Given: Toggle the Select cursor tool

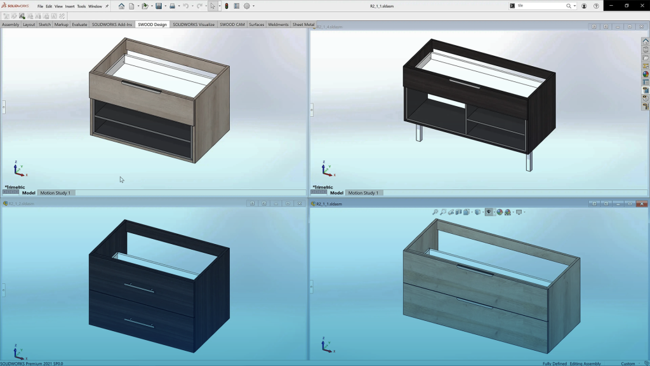Looking at the screenshot, I should pos(213,6).
